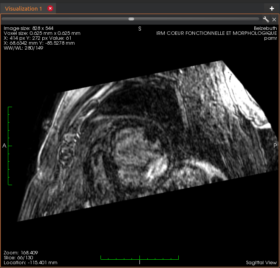Click the 'P' posterior orientation marker
This screenshot has width=280, height=268.
click(x=275, y=146)
